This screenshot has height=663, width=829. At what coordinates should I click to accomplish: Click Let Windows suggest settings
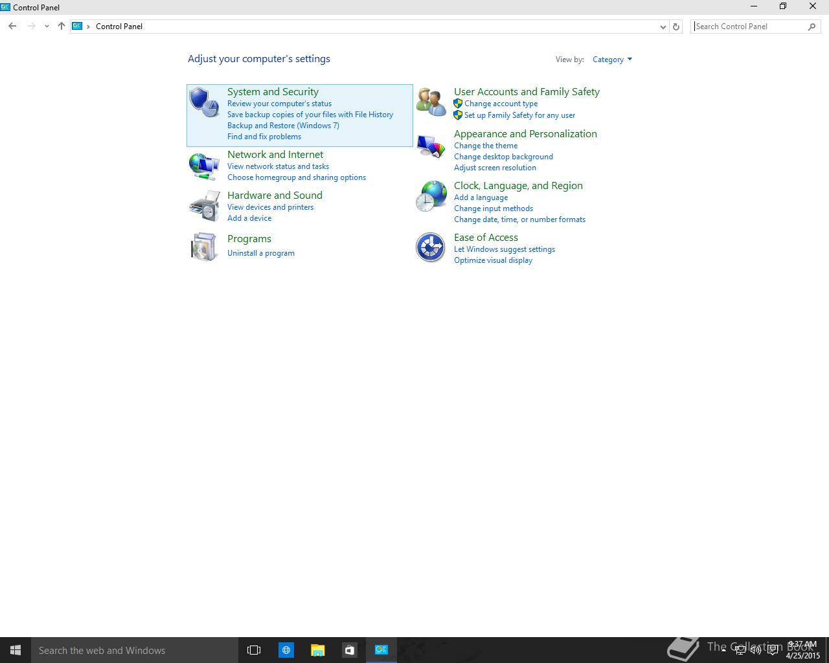tap(505, 249)
